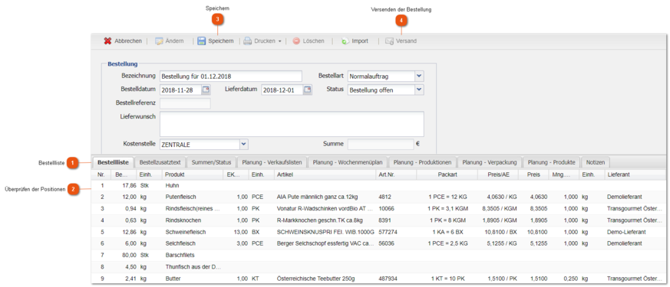Click the Ändern edit icon
The height and width of the screenshot is (287, 670).
click(159, 41)
